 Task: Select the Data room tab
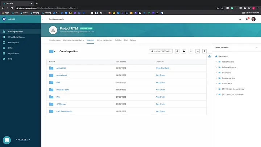90,40
